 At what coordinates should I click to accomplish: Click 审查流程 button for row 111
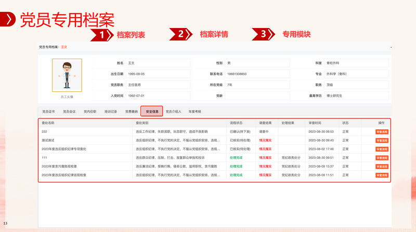(x=382, y=158)
